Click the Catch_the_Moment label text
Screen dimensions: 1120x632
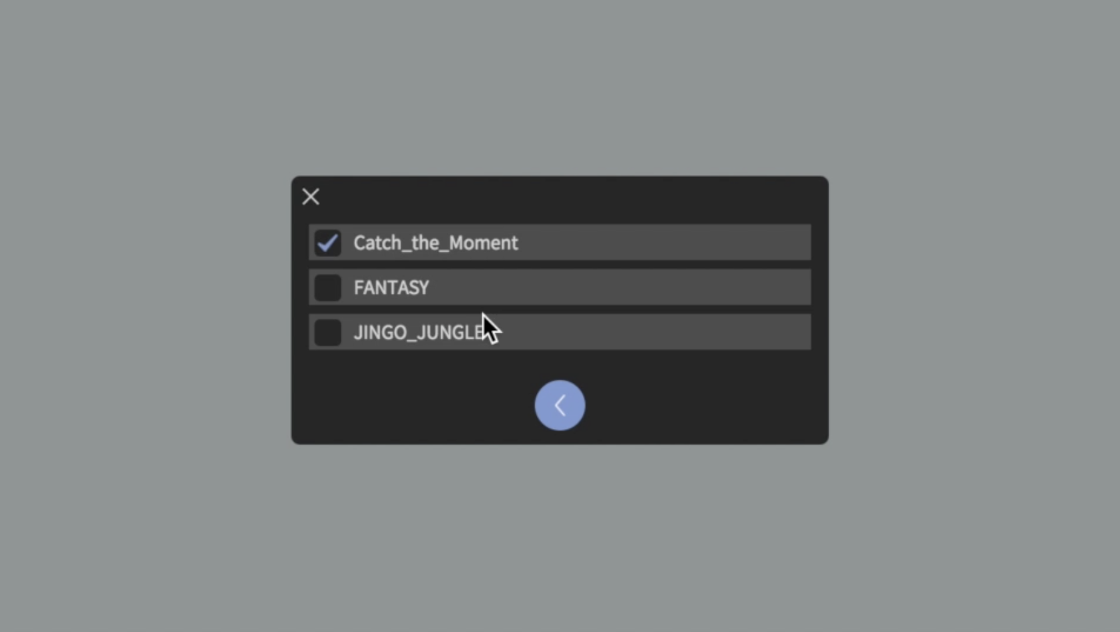pyautogui.click(x=435, y=243)
